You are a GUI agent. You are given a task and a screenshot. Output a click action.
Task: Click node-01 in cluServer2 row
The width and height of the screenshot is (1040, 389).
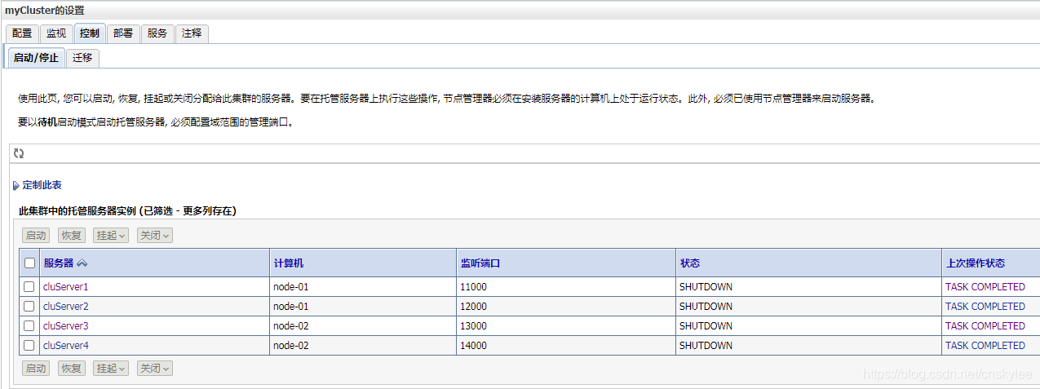pos(291,307)
